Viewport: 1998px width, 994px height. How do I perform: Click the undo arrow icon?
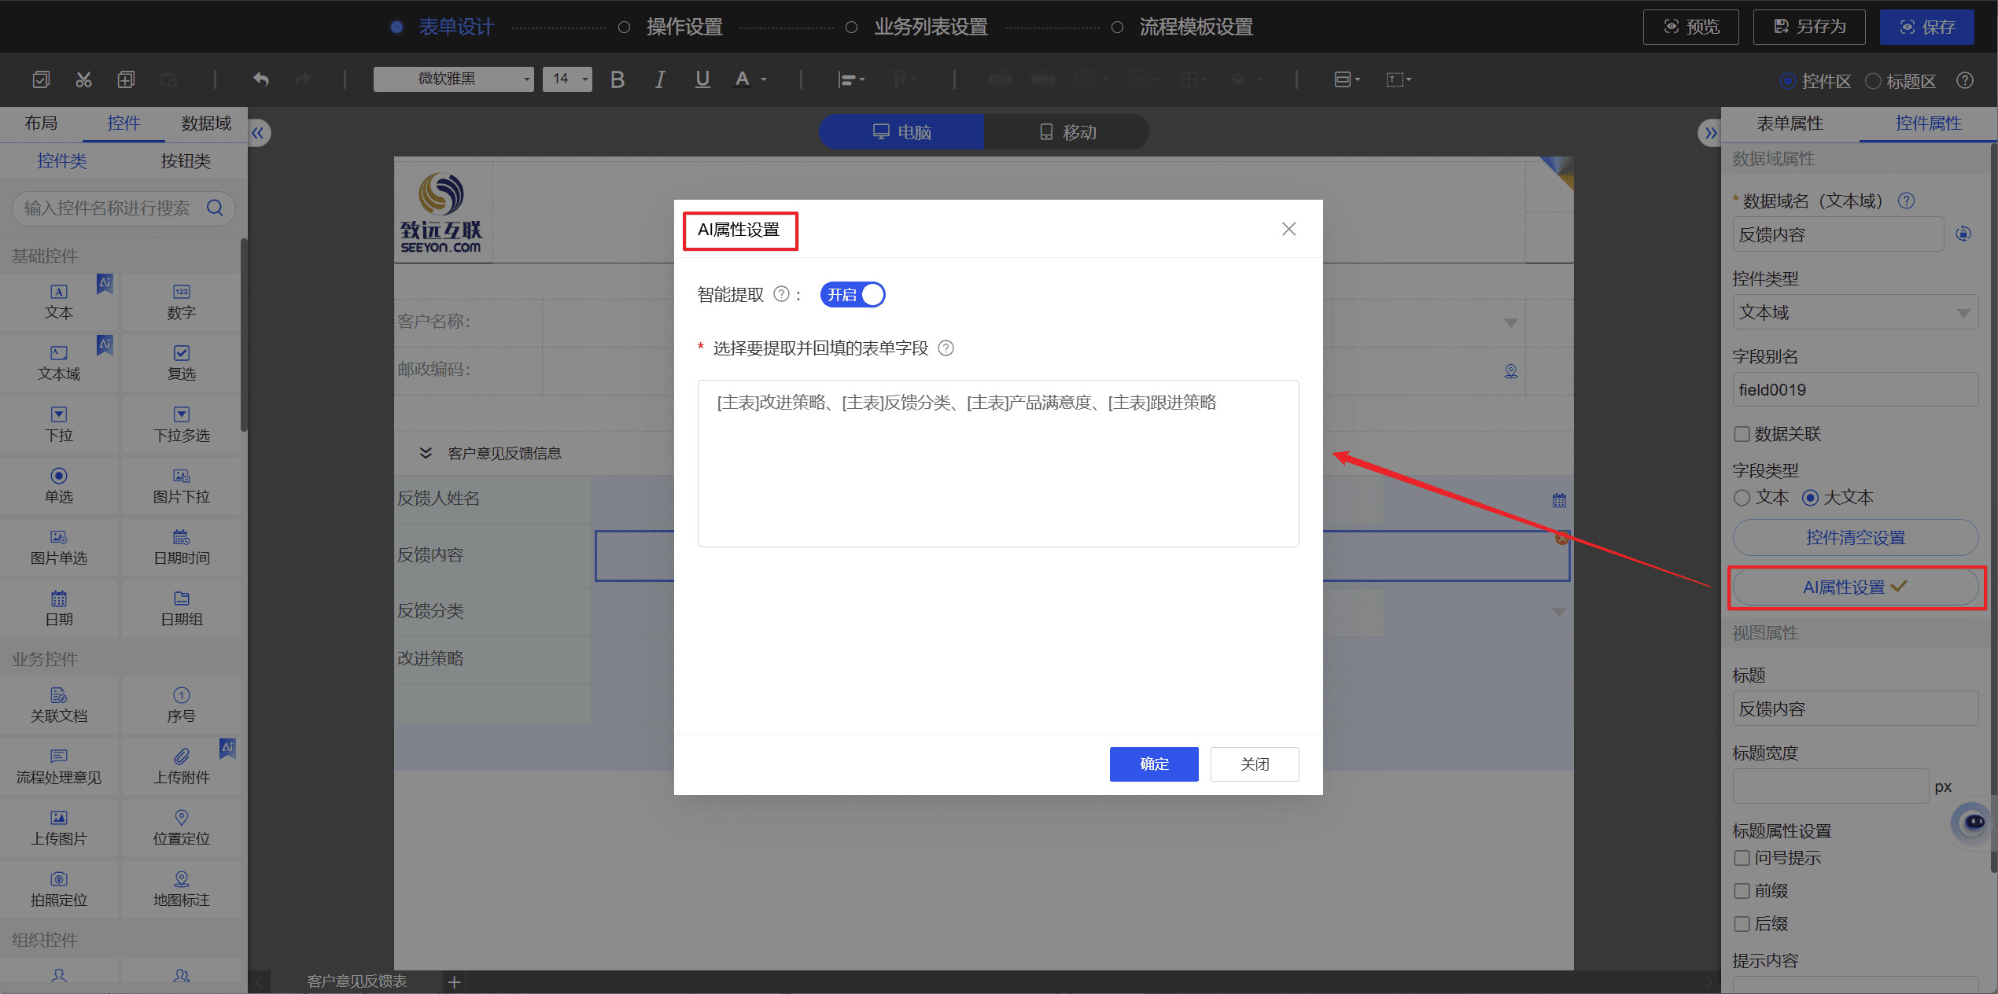pyautogui.click(x=261, y=79)
